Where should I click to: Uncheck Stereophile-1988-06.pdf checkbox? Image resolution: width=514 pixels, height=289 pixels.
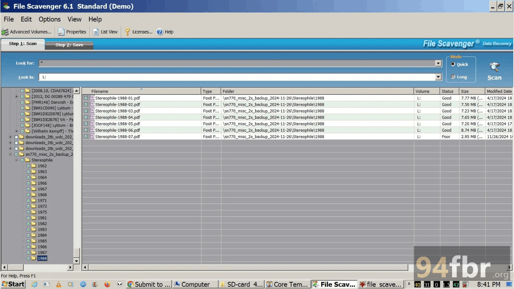[86, 130]
